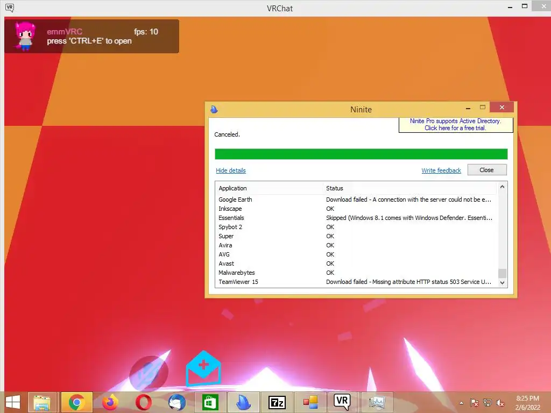Click the Google Earth download failed status

[x=408, y=200]
